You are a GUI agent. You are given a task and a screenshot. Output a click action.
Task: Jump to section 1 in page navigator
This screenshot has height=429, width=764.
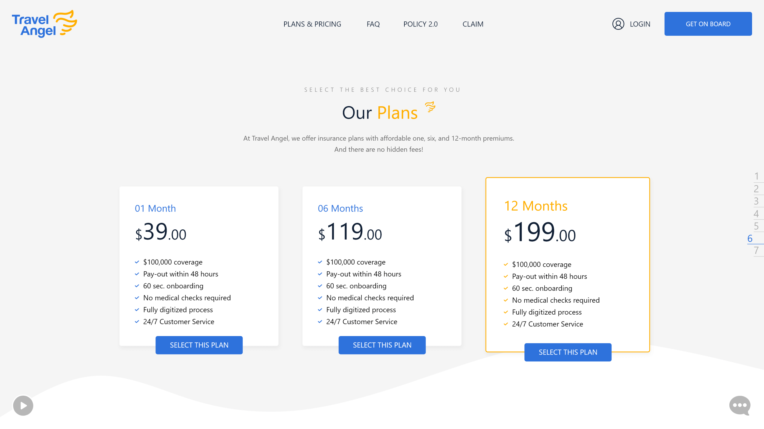[x=756, y=176]
